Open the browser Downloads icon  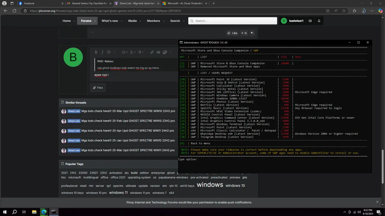(364, 11)
